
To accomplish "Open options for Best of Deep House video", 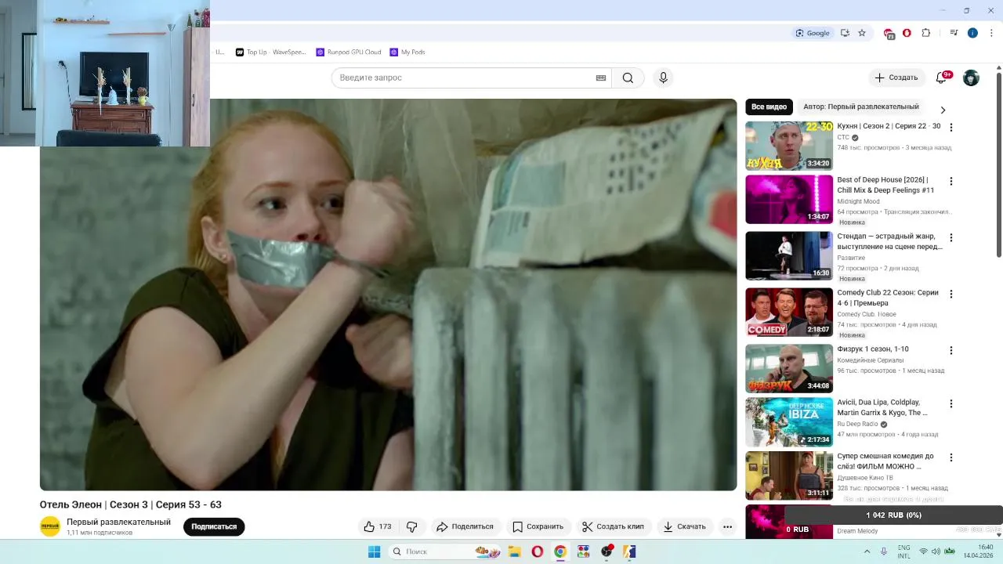I will [951, 181].
